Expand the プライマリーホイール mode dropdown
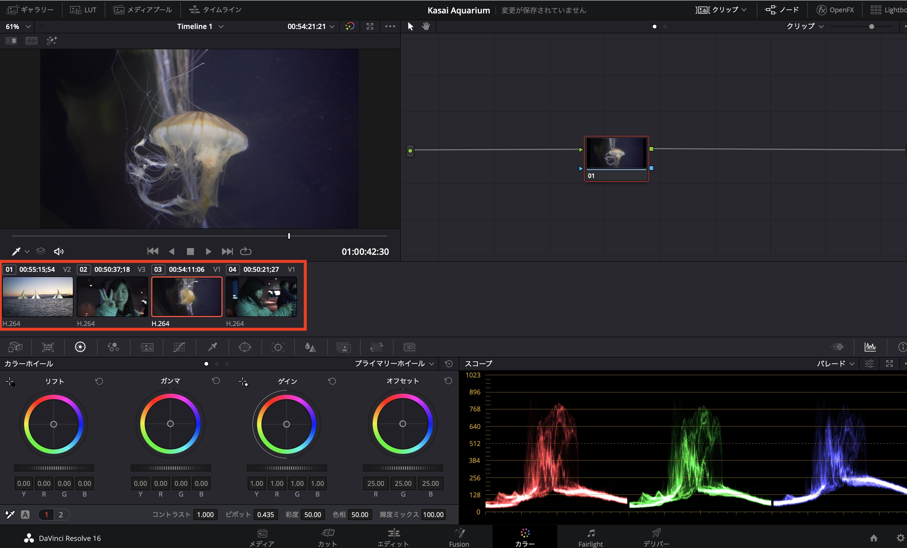Image resolution: width=907 pixels, height=548 pixels. point(394,364)
